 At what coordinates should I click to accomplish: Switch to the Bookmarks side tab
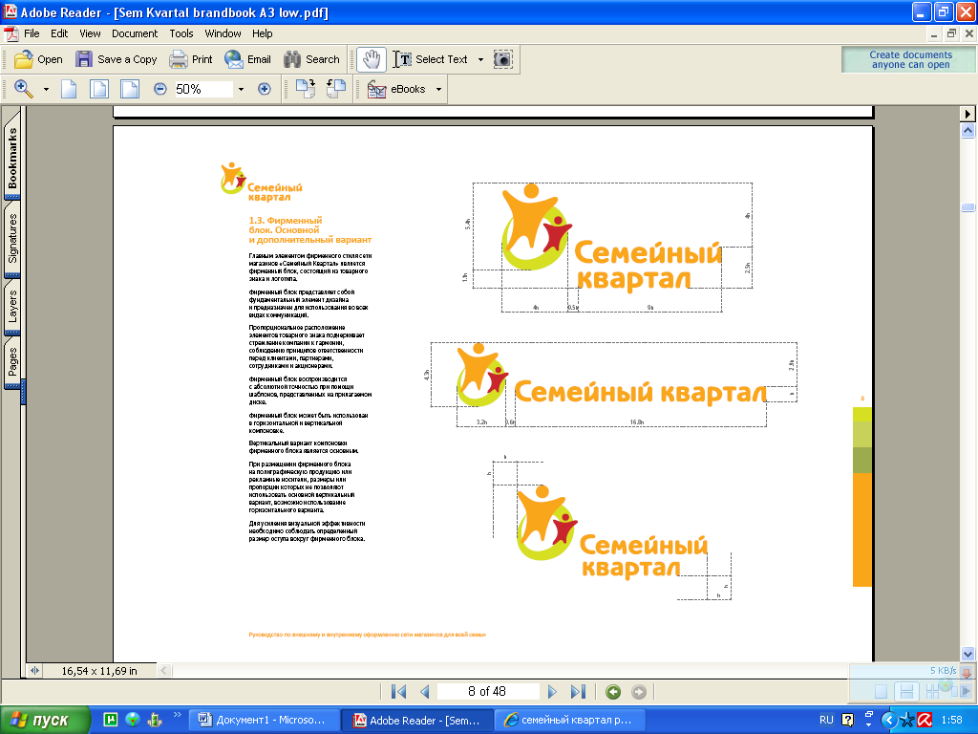(12, 158)
